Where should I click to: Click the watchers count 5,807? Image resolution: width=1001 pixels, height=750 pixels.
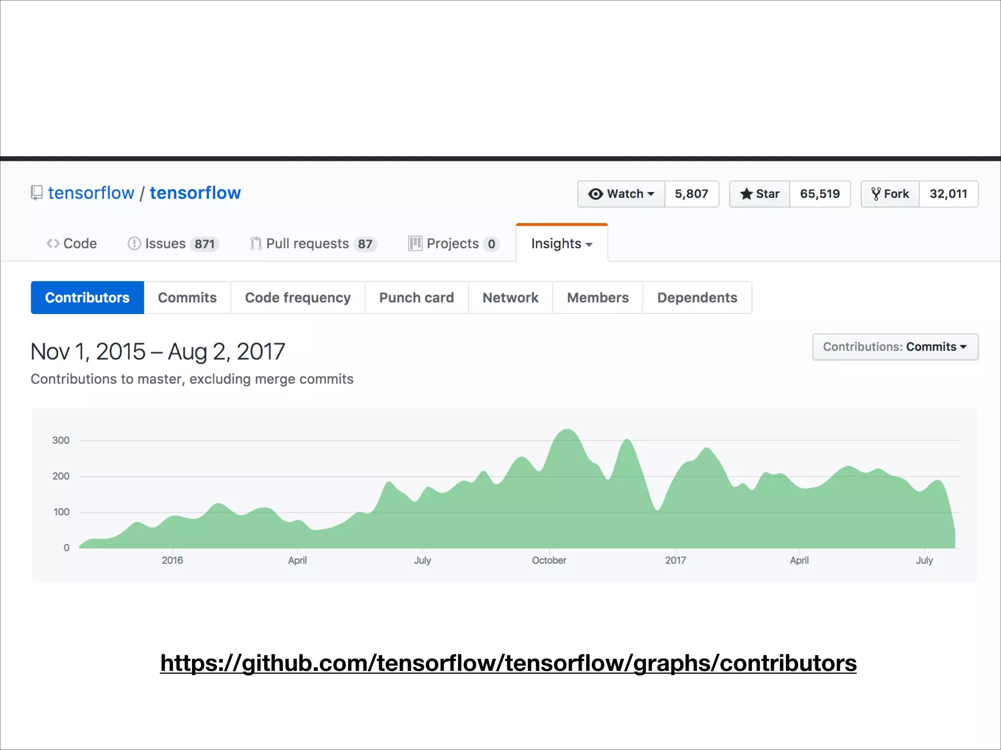point(692,194)
